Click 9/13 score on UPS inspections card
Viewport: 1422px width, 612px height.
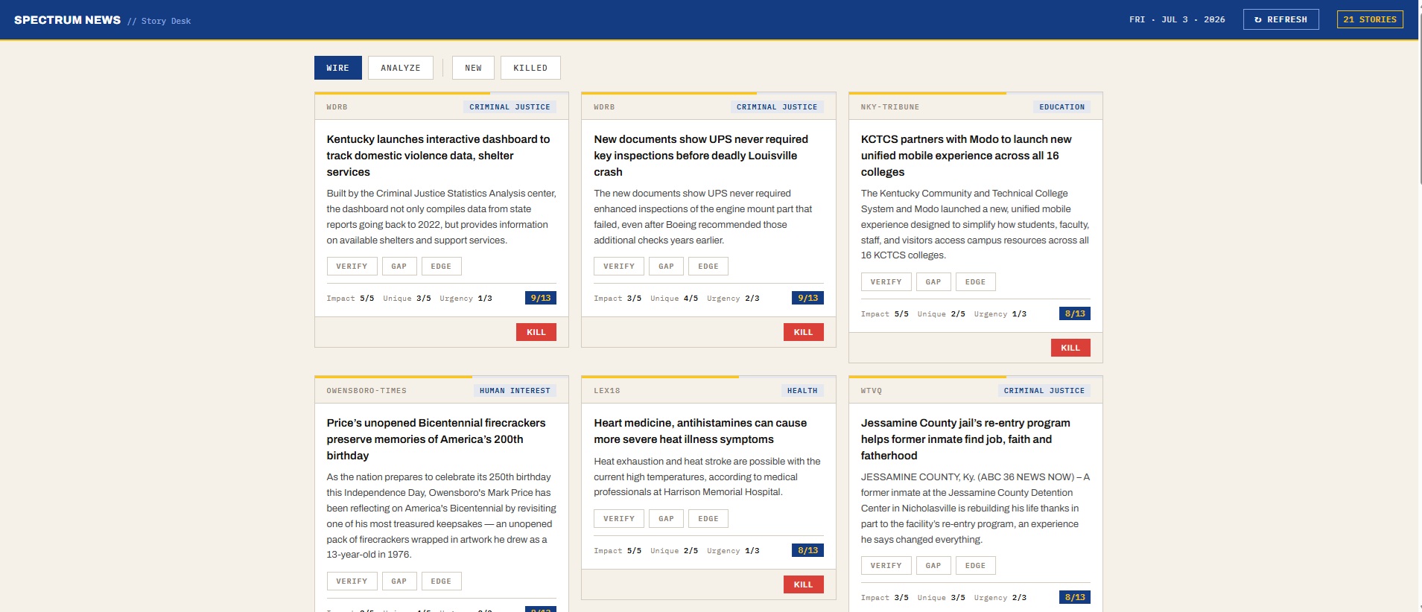click(x=807, y=298)
